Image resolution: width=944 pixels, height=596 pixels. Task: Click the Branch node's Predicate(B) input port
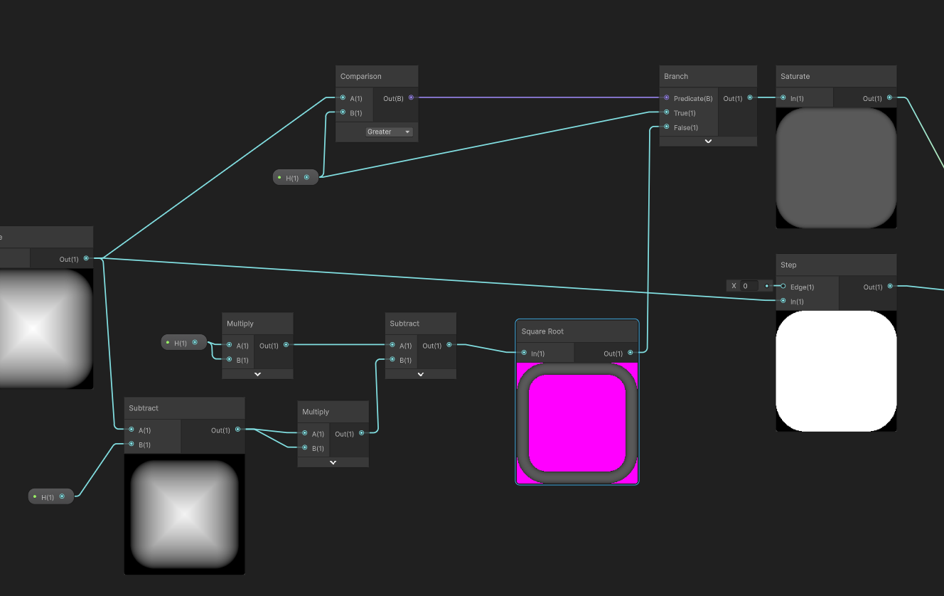[x=666, y=98]
